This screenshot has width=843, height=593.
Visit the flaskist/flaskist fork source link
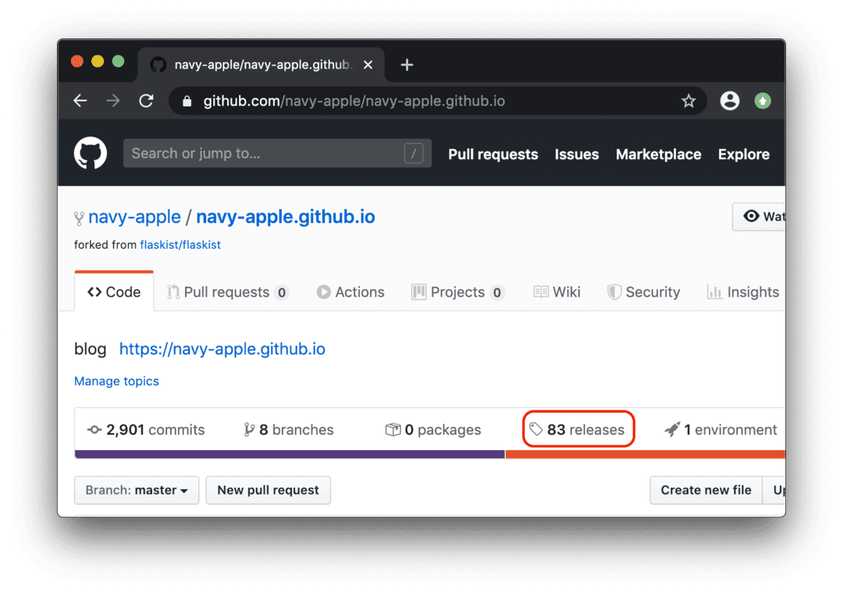180,244
